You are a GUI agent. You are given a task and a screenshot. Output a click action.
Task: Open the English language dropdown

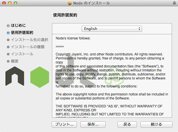click(112, 29)
